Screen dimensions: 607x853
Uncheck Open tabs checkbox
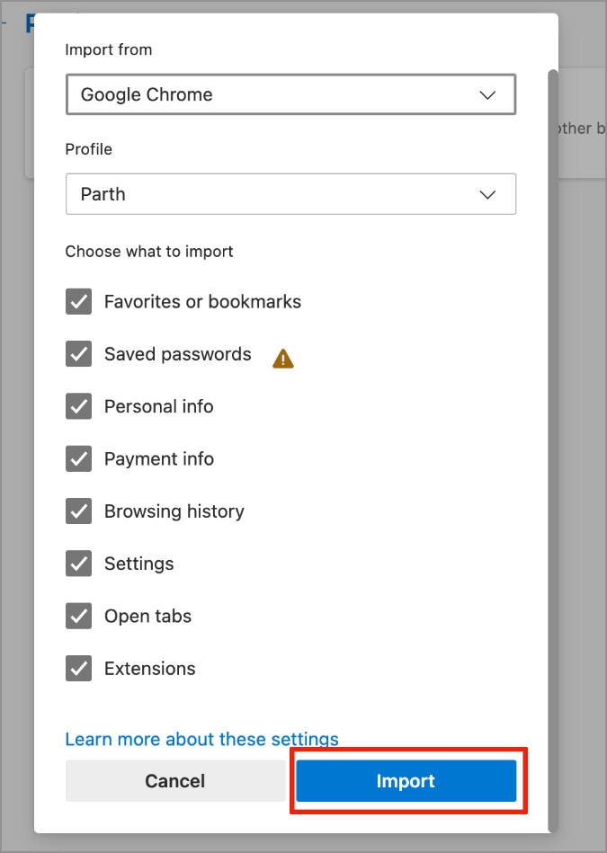pos(79,617)
